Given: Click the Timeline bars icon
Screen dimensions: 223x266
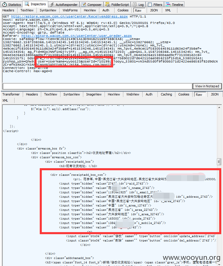Looking at the screenshot, I should click(168, 5).
